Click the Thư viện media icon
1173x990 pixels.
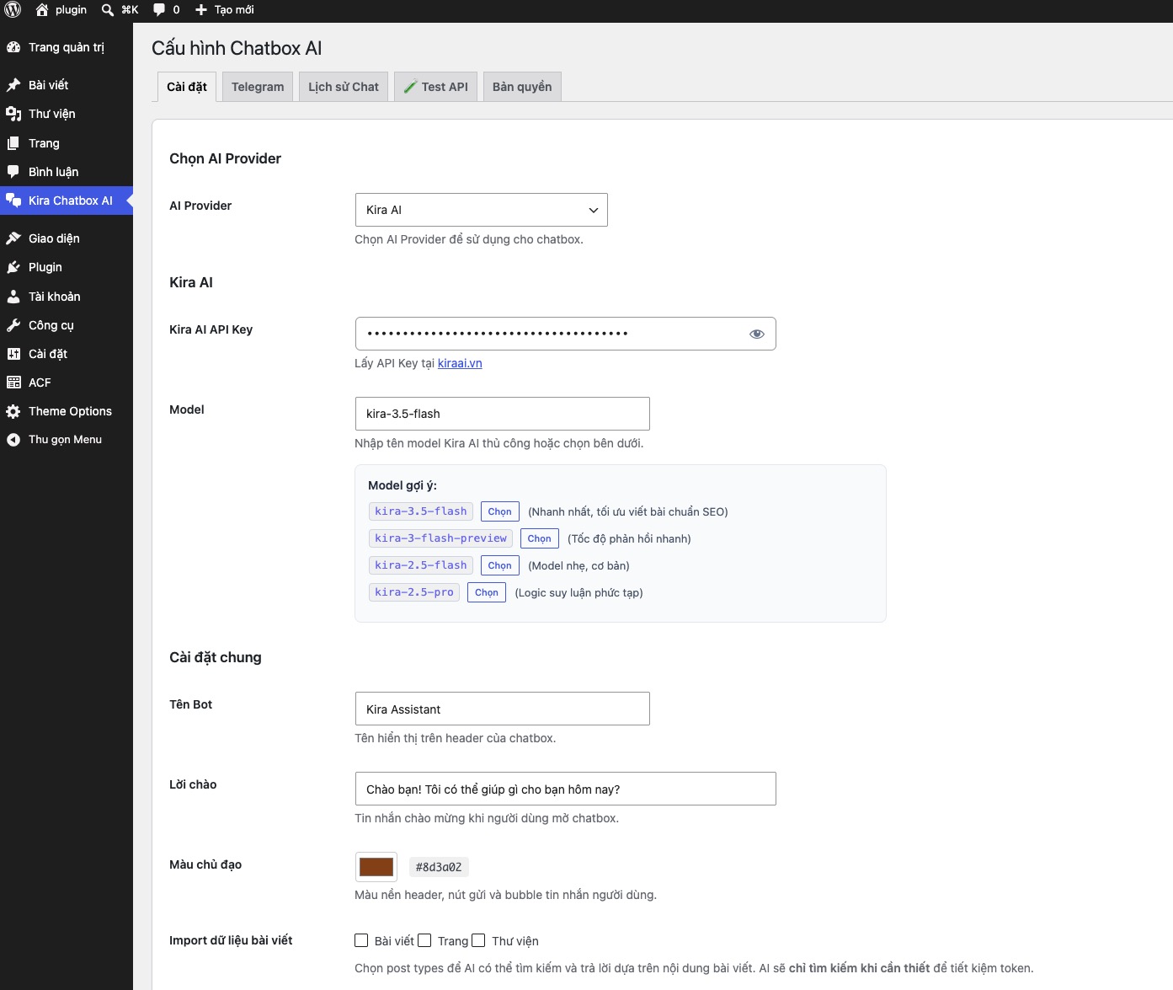coord(13,114)
